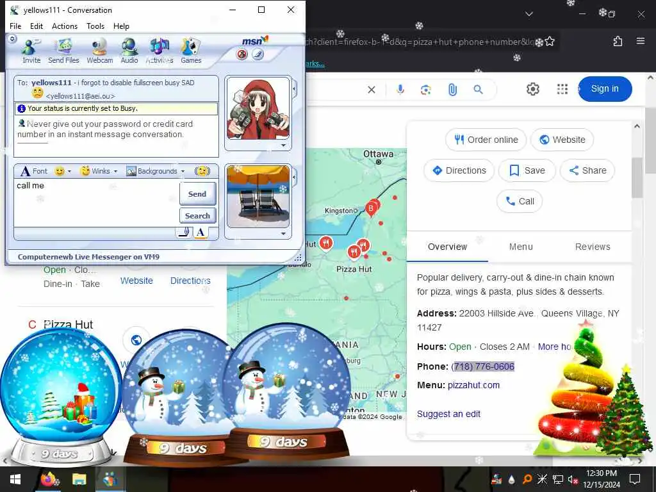656x492 pixels.
Task: Switch to the Overview tab
Action: tap(447, 247)
